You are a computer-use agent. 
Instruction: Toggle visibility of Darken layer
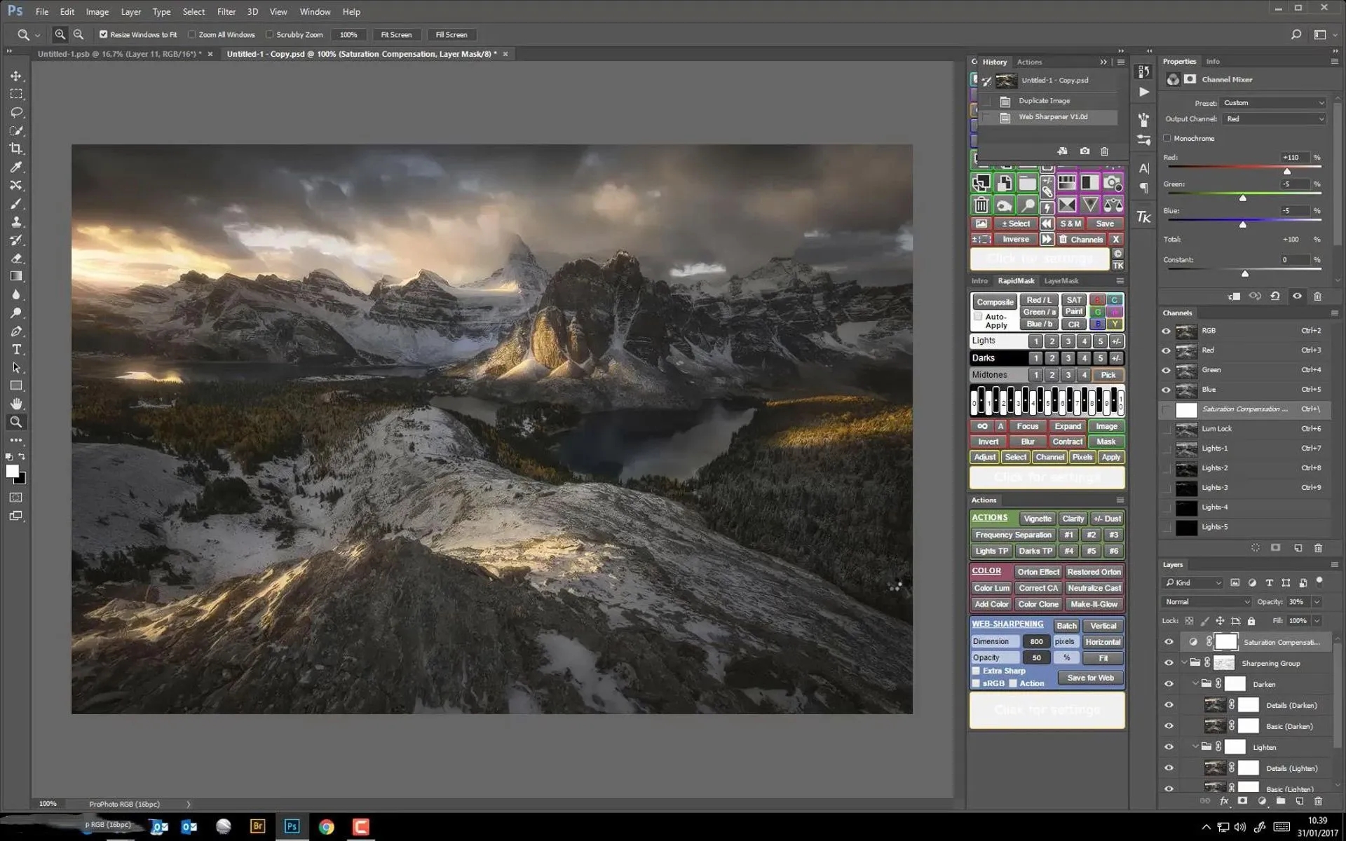pos(1169,684)
